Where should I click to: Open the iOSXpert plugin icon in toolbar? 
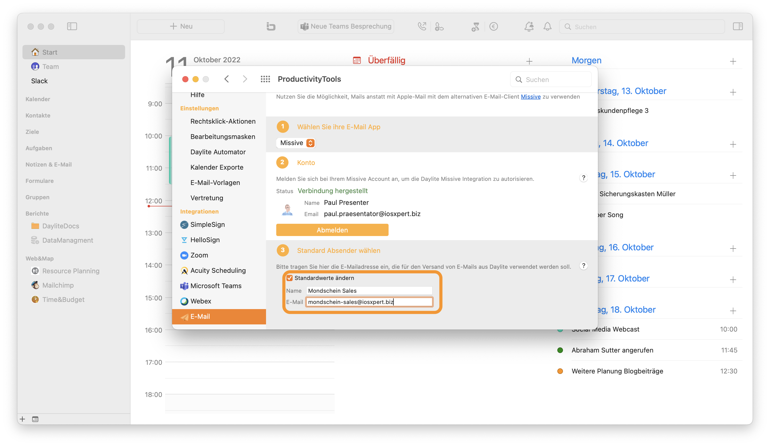coord(271,26)
